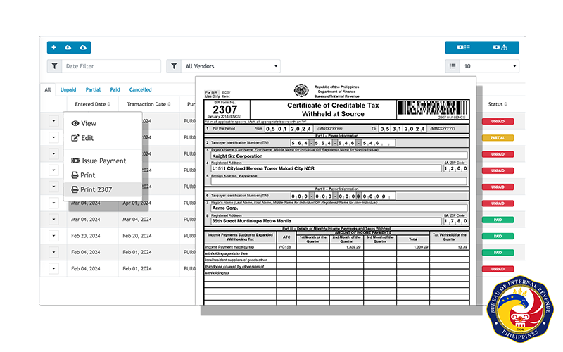Click the cloud download icon in the toolbar
Viewport: 563px width, 352px height.
click(83, 47)
